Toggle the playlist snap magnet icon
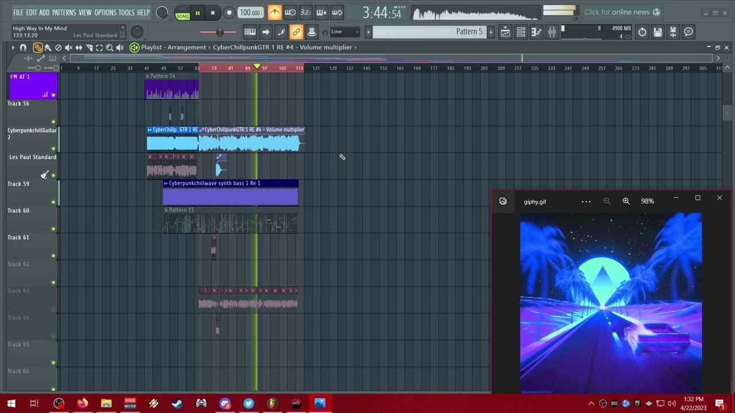This screenshot has height=413, width=735. 23,48
